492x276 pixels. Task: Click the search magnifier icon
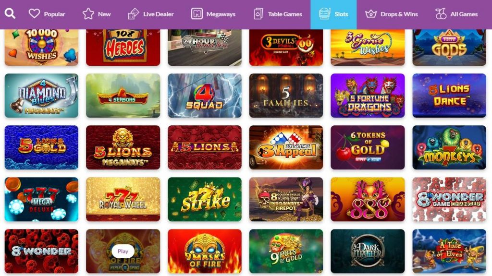10,14
